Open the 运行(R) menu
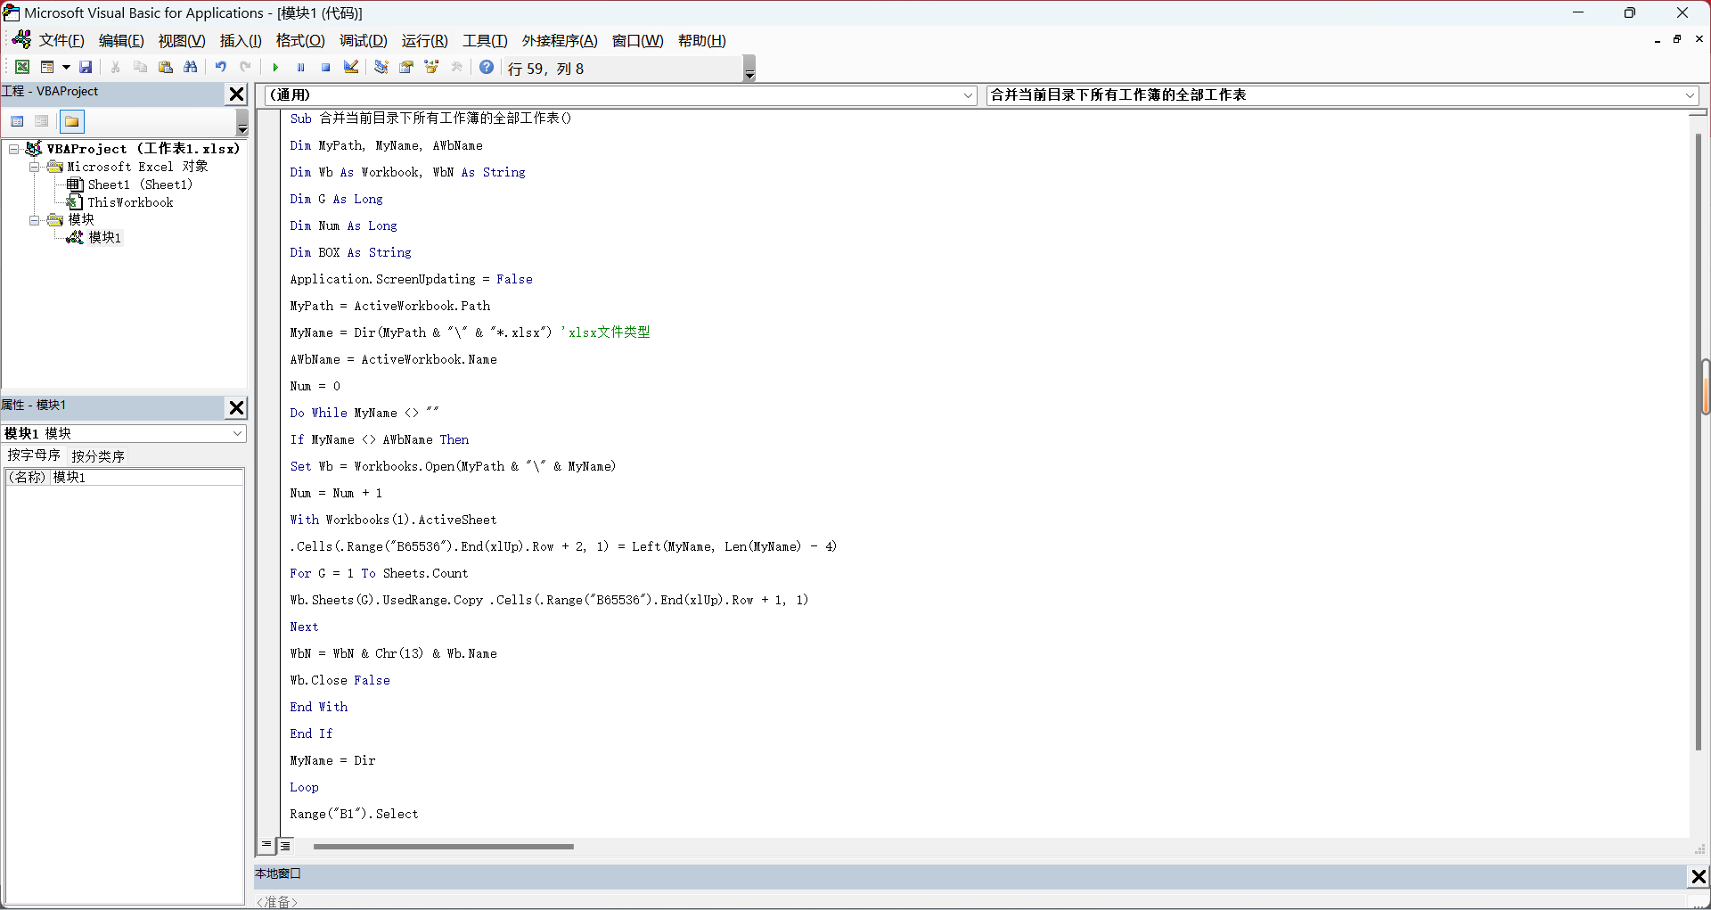1711x910 pixels. (425, 41)
